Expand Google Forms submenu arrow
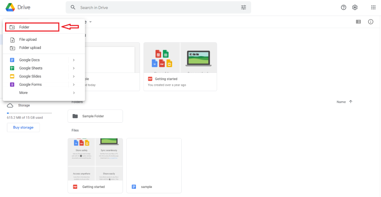 pyautogui.click(x=73, y=85)
